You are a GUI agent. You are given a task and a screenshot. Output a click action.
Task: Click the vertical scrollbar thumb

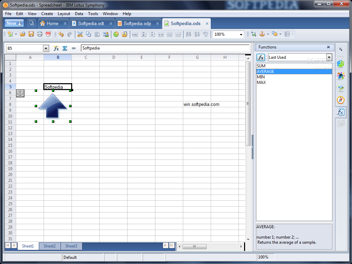coord(248,103)
